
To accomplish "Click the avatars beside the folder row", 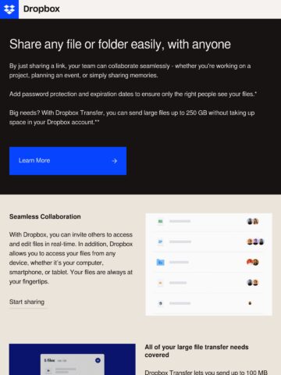I will (x=252, y=262).
